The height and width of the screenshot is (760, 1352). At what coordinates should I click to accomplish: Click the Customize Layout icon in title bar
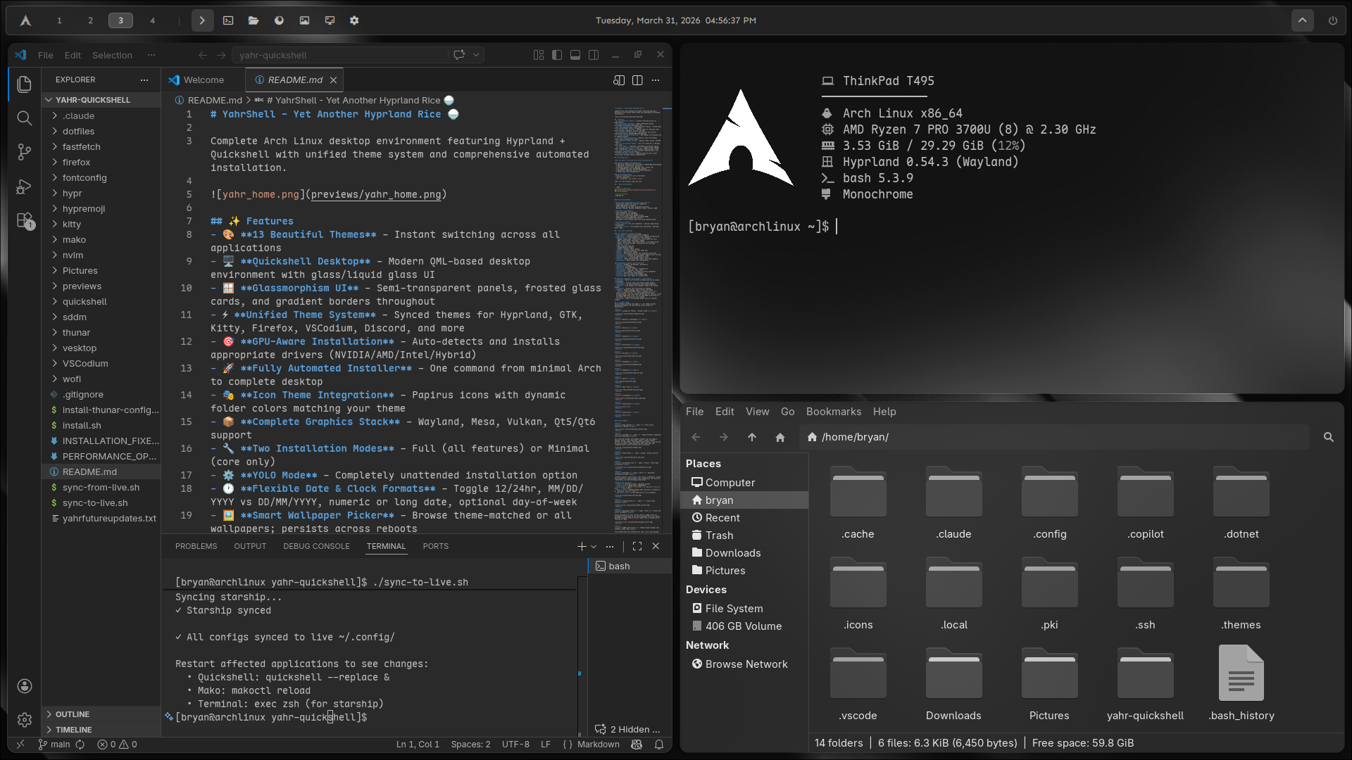(x=539, y=55)
